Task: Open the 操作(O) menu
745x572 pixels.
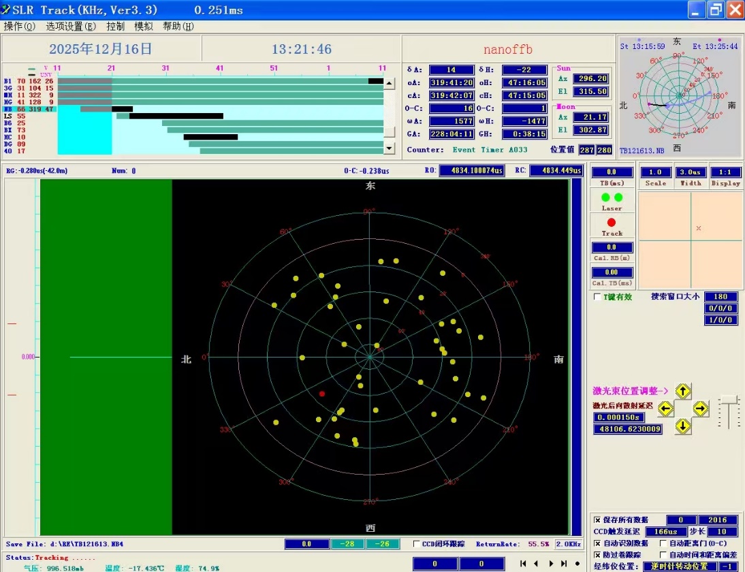Action: [20, 27]
